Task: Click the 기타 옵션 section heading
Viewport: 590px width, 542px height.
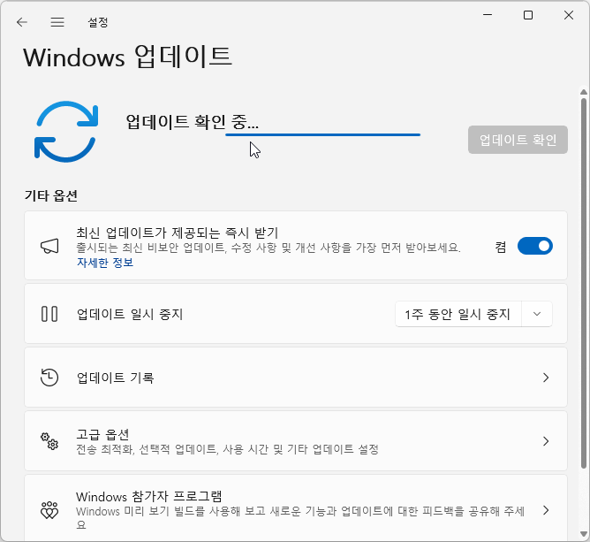Action: pyautogui.click(x=51, y=195)
